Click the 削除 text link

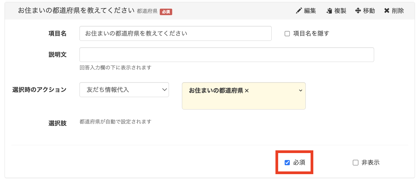pyautogui.click(x=398, y=11)
